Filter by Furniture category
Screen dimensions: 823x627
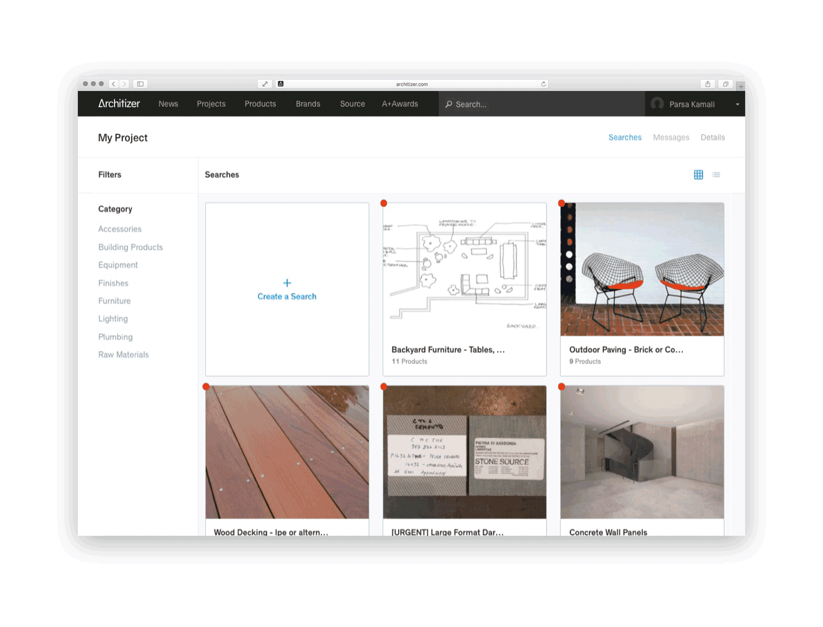click(114, 301)
